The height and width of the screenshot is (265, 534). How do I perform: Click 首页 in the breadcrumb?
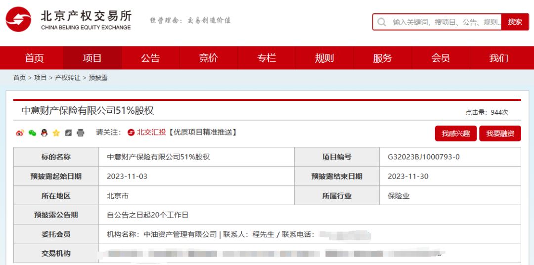19,78
